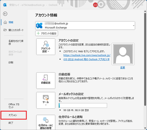Click the アカウントの追加 button
Screen dimensions: 147x130
pyautogui.click(x=47, y=33)
